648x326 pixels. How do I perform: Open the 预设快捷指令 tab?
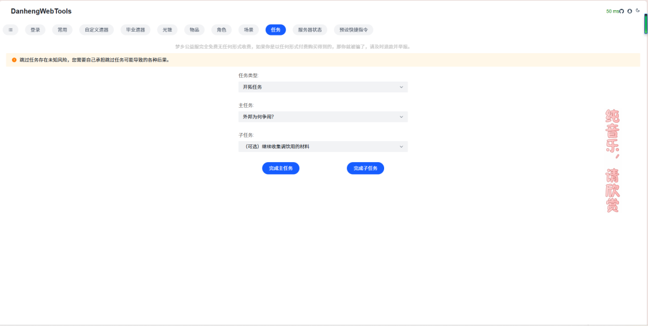353,30
